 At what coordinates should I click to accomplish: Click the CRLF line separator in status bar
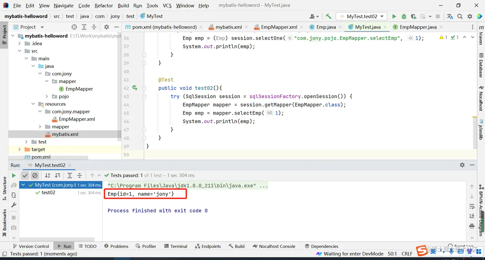[407, 254]
